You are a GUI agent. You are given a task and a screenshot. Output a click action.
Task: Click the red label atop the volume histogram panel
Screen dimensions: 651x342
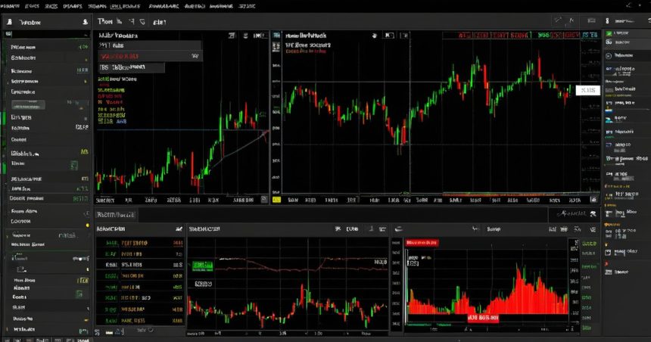pyautogui.click(x=422, y=242)
